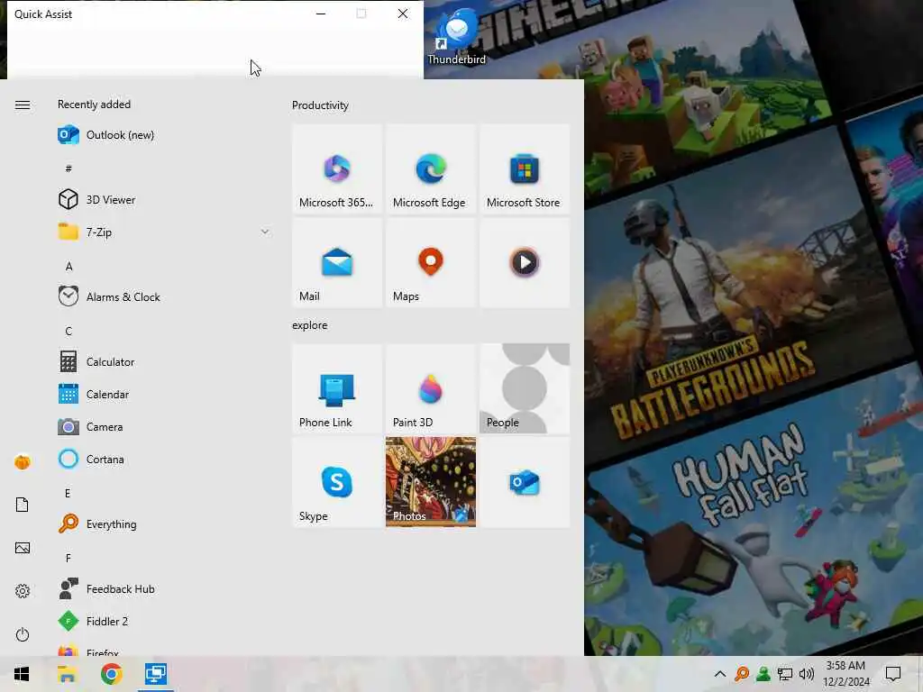Launch Calculator from app list
Viewport: 923px width, 692px height.
(165, 361)
